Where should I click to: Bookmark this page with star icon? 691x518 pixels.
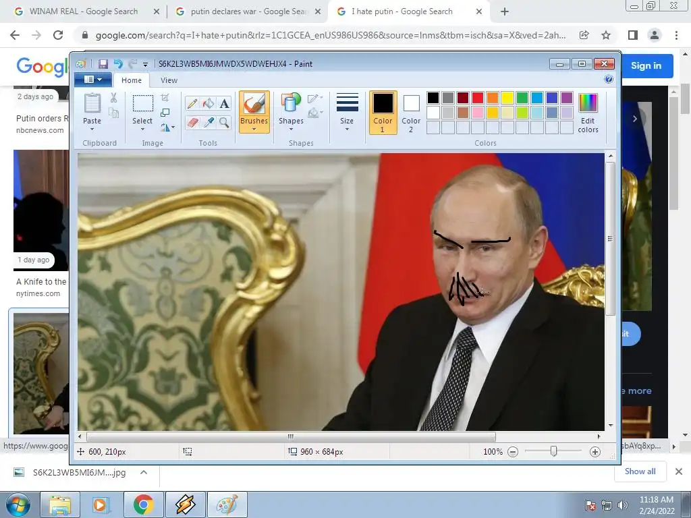pyautogui.click(x=606, y=35)
